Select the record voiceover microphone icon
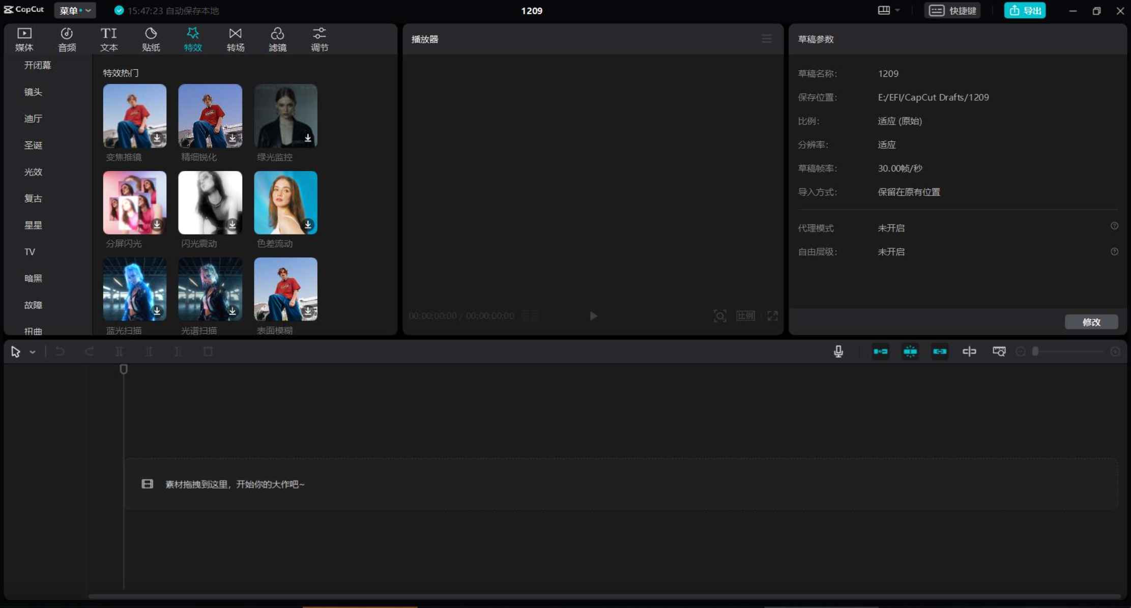This screenshot has height=608, width=1131. click(838, 351)
